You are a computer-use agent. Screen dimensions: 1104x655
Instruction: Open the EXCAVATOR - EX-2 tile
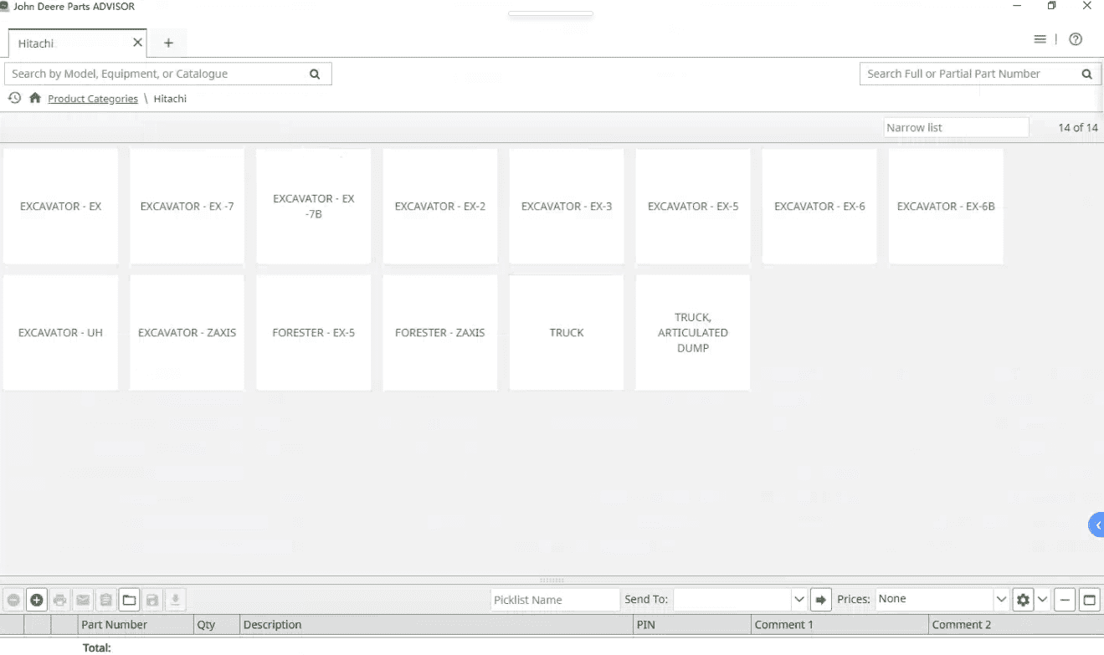440,206
